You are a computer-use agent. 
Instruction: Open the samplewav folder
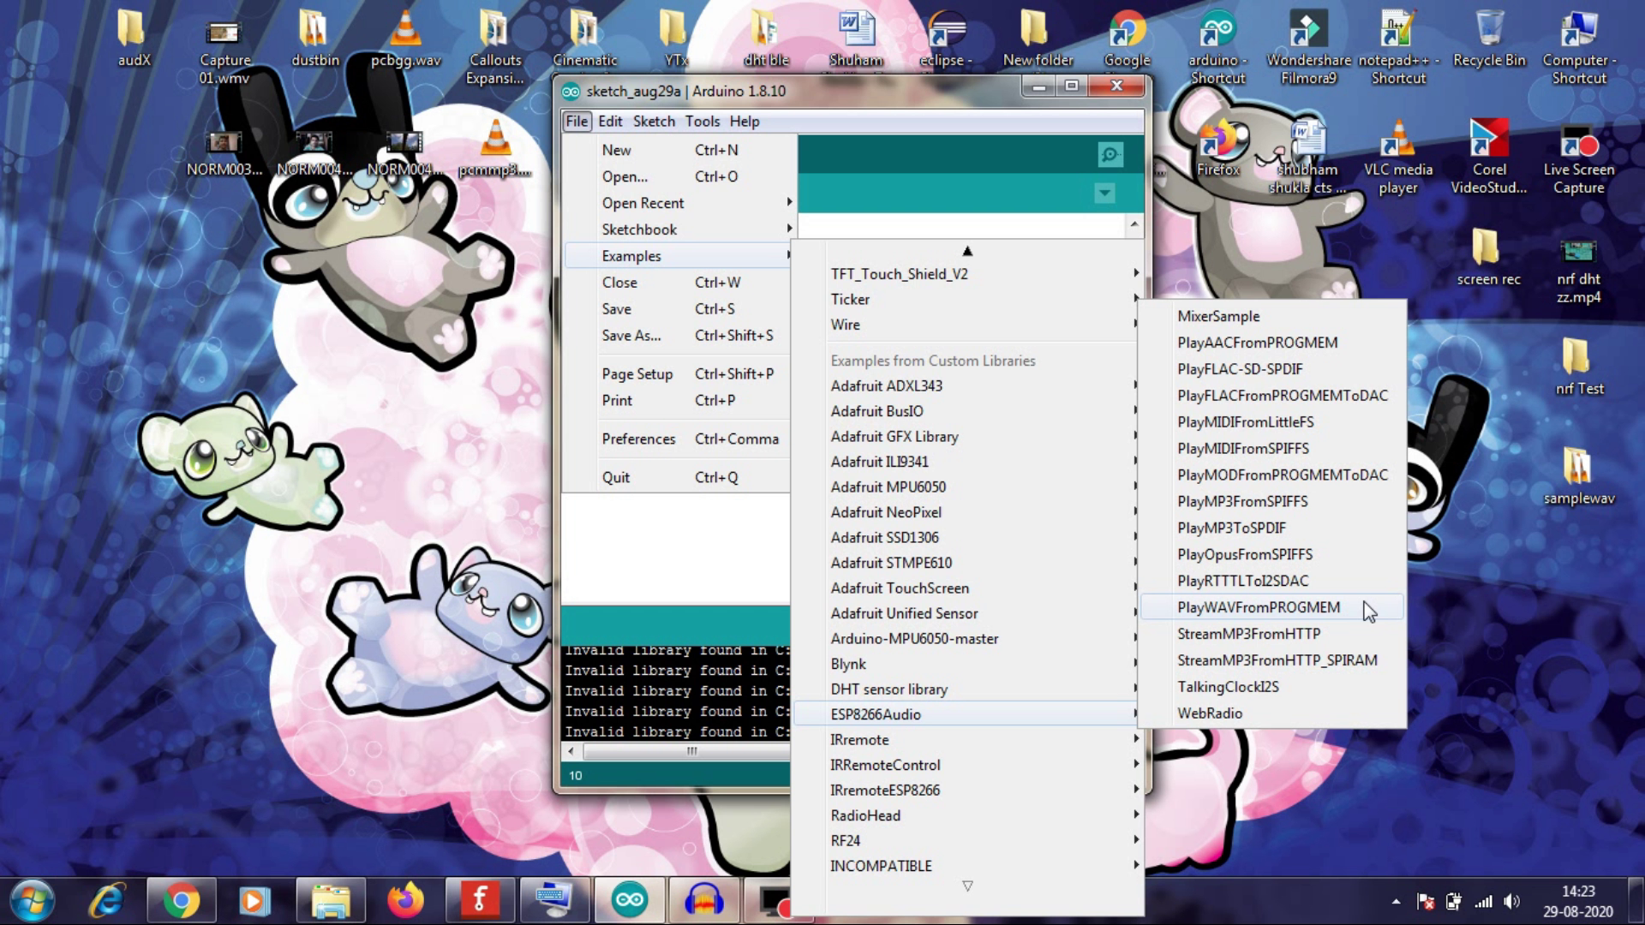click(x=1579, y=476)
